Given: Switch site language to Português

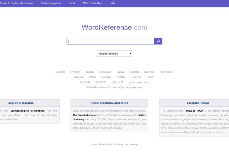Looking at the screenshot, I should (105, 72).
